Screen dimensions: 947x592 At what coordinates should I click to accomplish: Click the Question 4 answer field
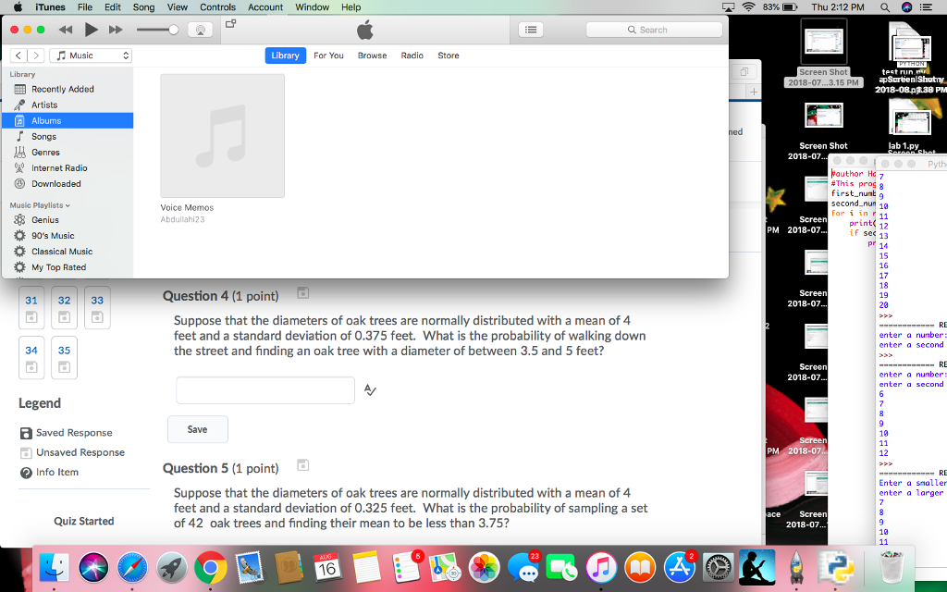pos(265,390)
